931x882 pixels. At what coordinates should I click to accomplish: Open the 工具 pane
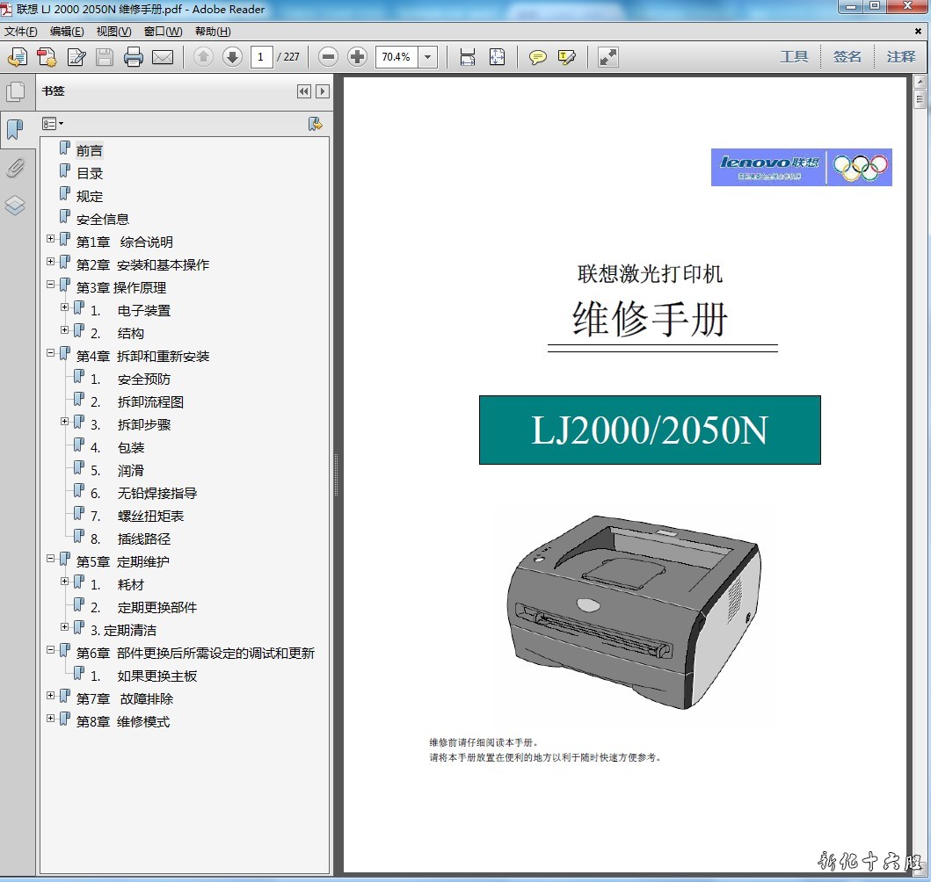pyautogui.click(x=794, y=57)
